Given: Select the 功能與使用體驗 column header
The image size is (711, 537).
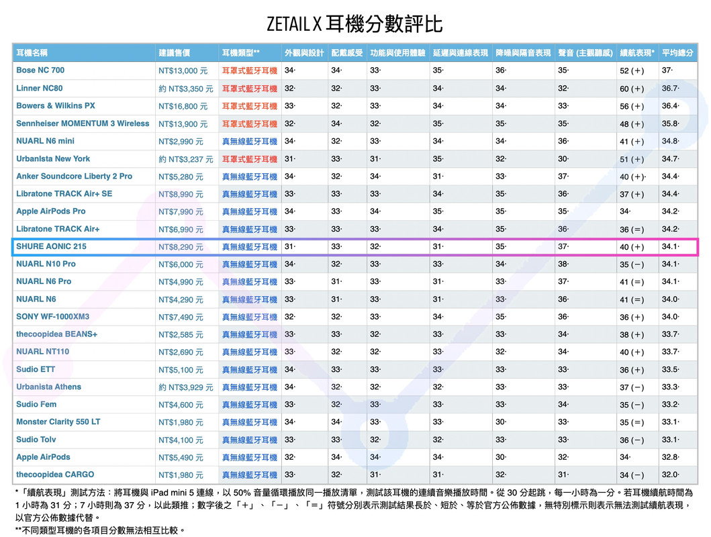Looking at the screenshot, I should pos(397,53).
